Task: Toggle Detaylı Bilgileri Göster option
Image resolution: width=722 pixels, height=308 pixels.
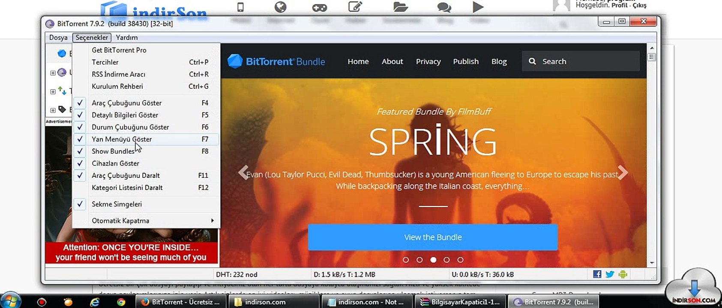Action: pyautogui.click(x=147, y=115)
